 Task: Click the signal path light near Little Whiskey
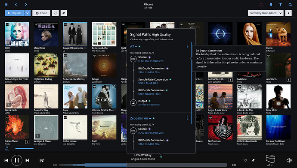[x=161, y=157]
